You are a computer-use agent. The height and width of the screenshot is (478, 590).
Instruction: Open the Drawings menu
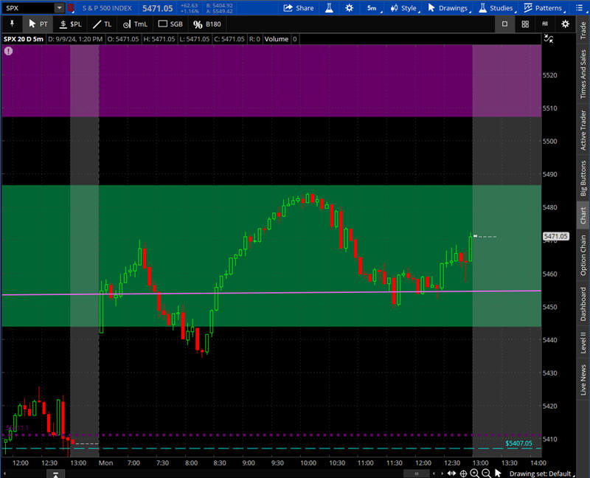448,8
